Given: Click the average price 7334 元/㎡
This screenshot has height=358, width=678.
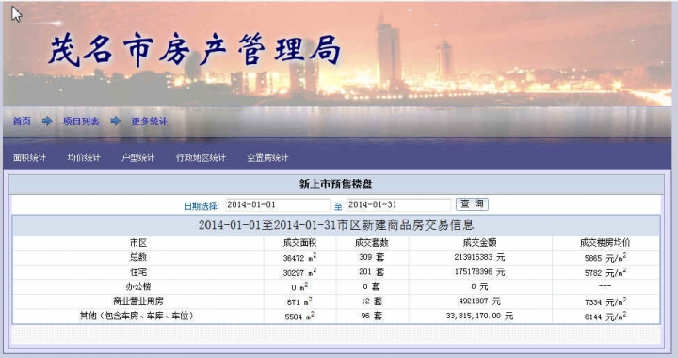Looking at the screenshot, I should pos(605,301).
